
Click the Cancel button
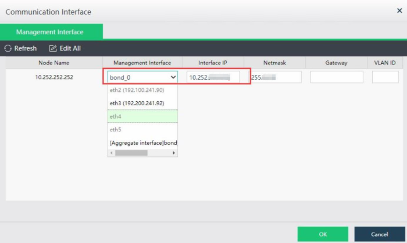(380, 234)
